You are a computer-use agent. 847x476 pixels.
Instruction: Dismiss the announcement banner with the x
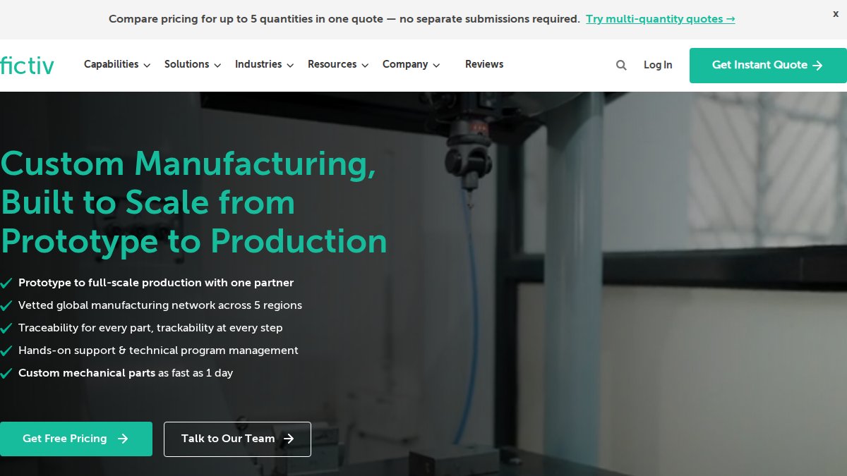point(836,14)
